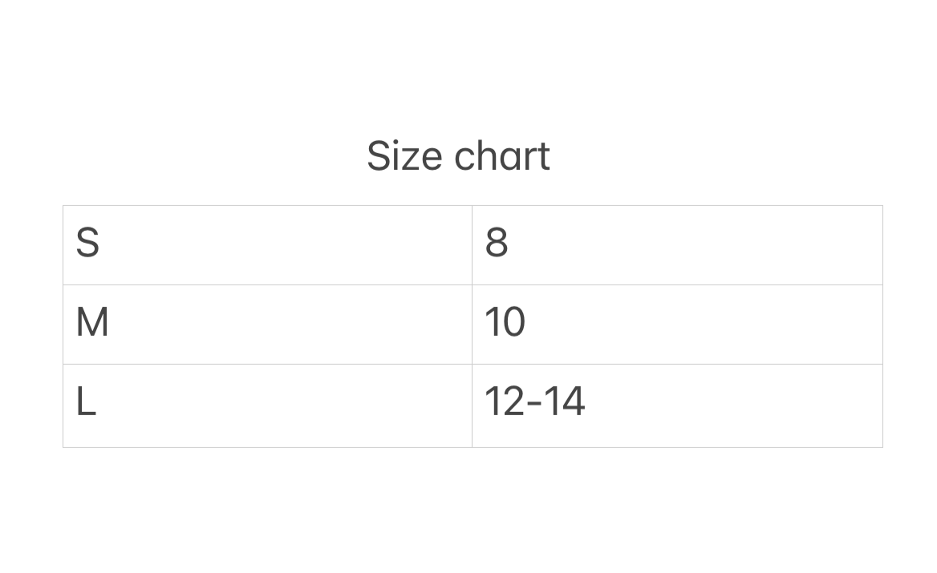Click the table's top border line

click(x=472, y=206)
